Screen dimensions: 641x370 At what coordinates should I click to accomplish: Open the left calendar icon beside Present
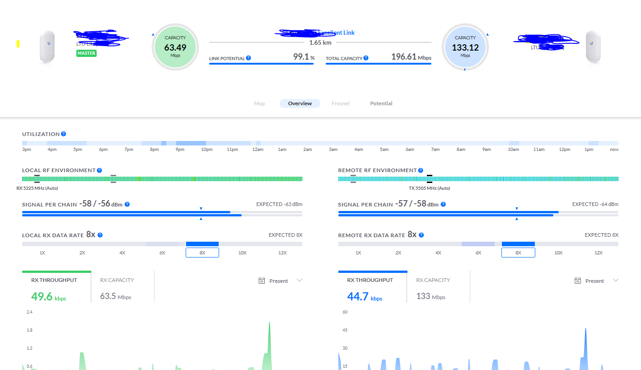tap(262, 281)
